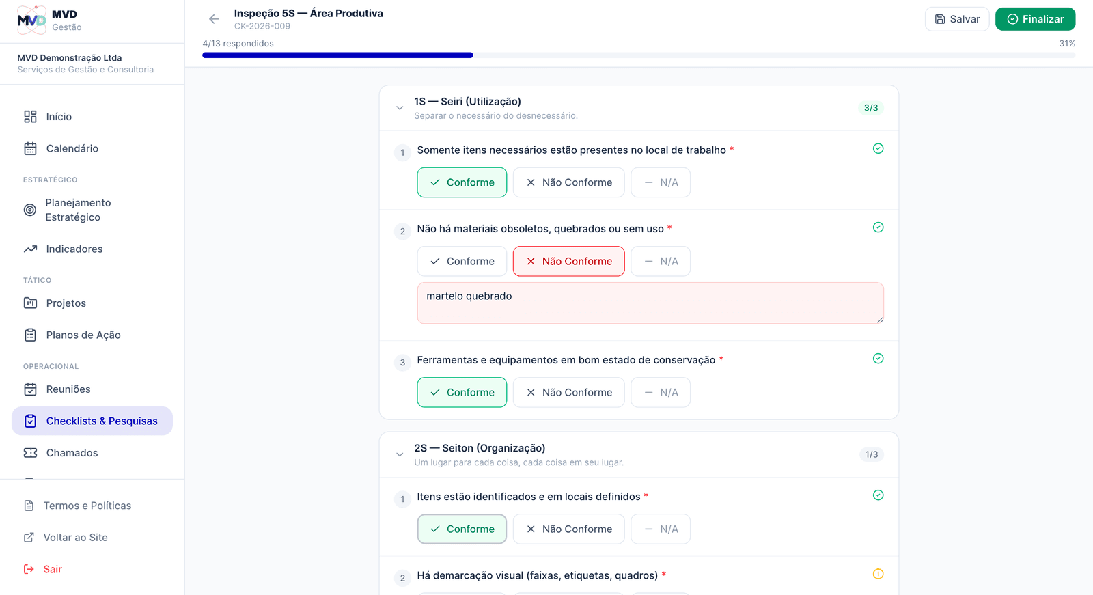Click 'MVD Demonstração Ltda' company name
The image size is (1093, 595).
pyautogui.click(x=70, y=58)
